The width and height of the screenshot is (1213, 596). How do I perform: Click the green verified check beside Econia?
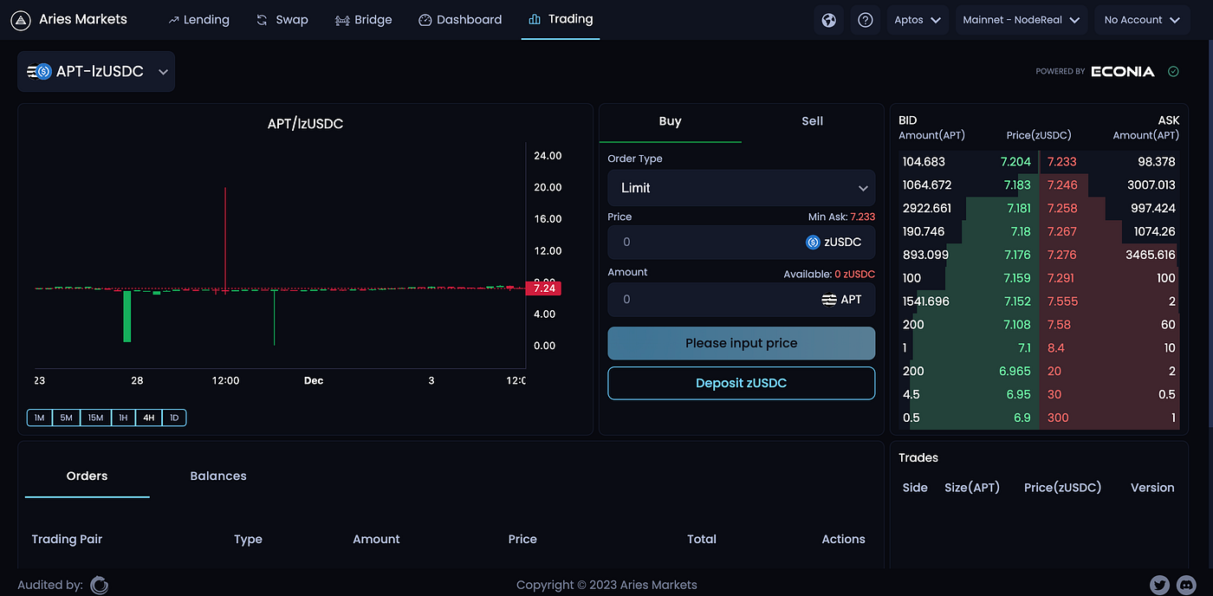(x=1173, y=71)
